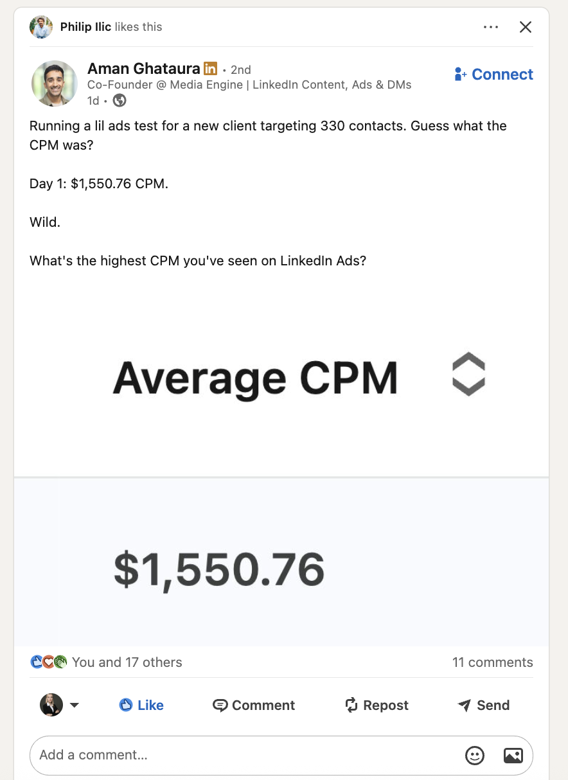Expand the comment-as dropdown next to your avatar
Image resolution: width=568 pixels, height=780 pixels.
coord(75,705)
